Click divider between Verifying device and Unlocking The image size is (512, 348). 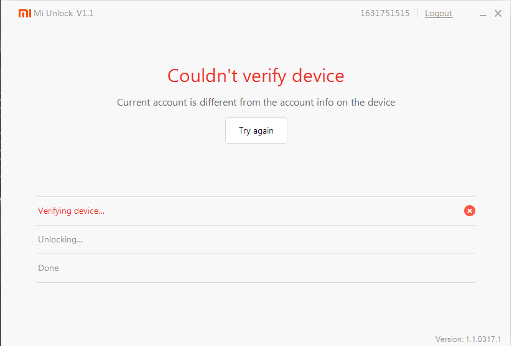pos(256,226)
